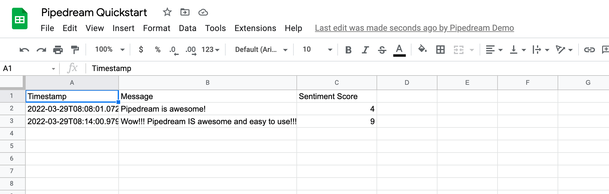Open the 100% zoom dropdown
Viewport: 609px width, 194px height.
pos(109,50)
